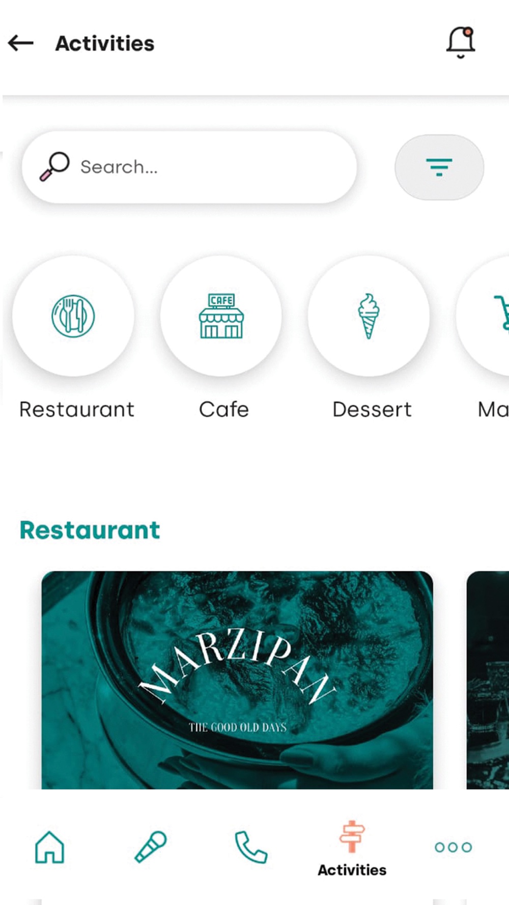Viewport: 509px width, 905px height.
Task: Go to the Home tab
Action: 49,847
